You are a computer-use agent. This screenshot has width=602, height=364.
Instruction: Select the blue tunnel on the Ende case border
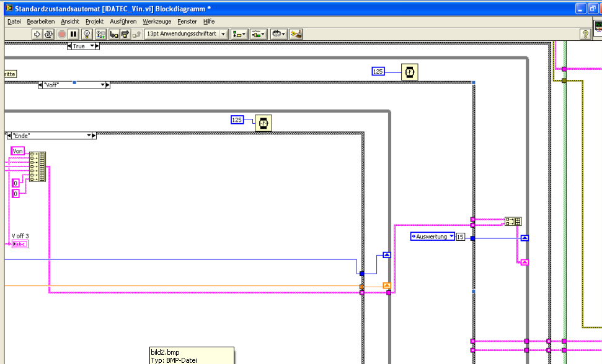[361, 274]
